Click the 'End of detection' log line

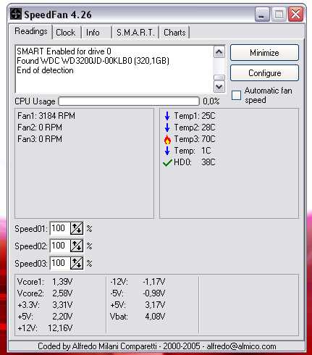(45, 70)
